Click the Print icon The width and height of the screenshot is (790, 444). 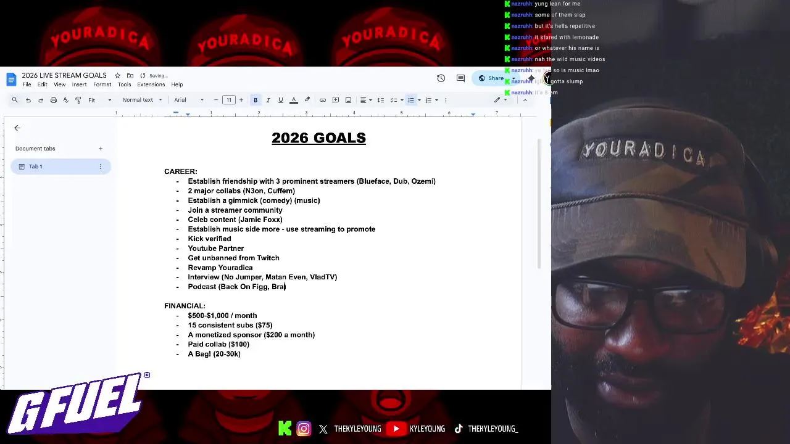tap(53, 100)
